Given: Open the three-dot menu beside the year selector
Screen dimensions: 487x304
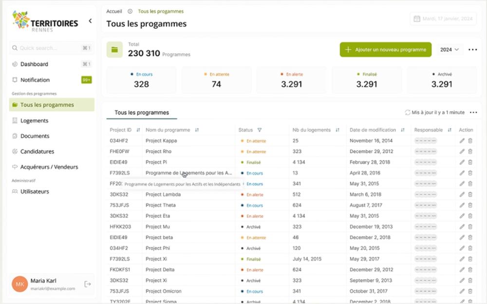Looking at the screenshot, I should click(472, 50).
